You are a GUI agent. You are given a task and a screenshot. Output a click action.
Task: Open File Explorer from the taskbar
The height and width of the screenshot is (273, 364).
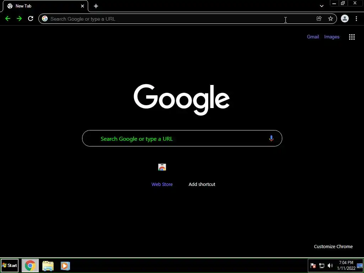(x=48, y=266)
